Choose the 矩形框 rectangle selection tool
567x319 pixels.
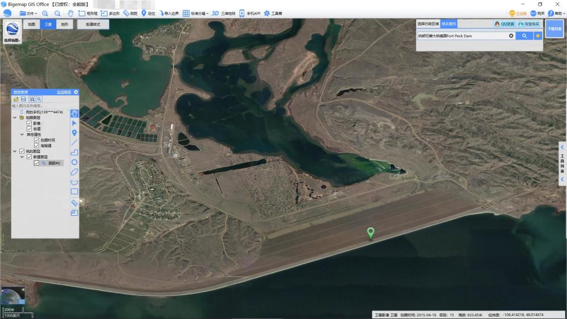(88, 14)
